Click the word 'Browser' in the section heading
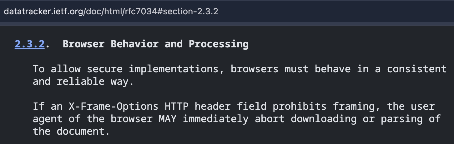The width and height of the screenshot is (454, 144). click(83, 44)
